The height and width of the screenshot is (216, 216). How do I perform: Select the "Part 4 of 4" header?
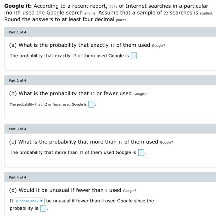110,177
